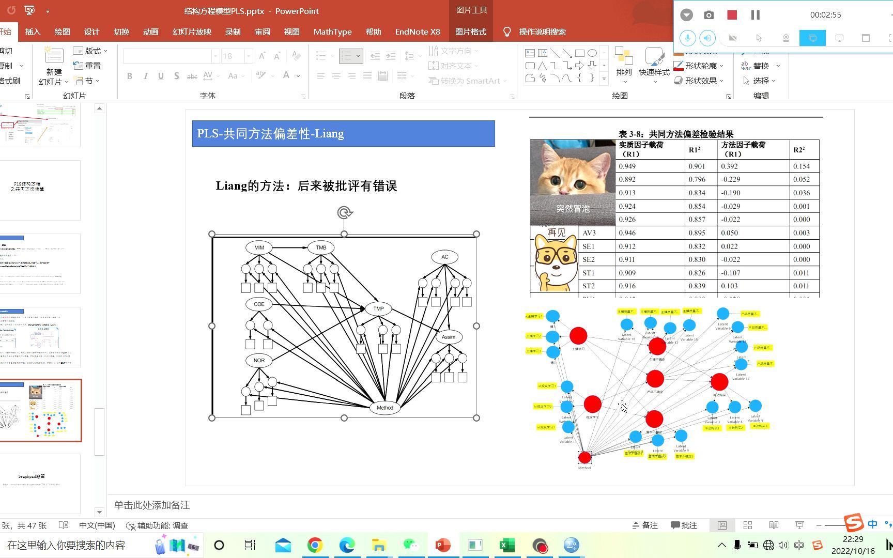
Task: Open the Design (设计) tab
Action: [x=91, y=32]
